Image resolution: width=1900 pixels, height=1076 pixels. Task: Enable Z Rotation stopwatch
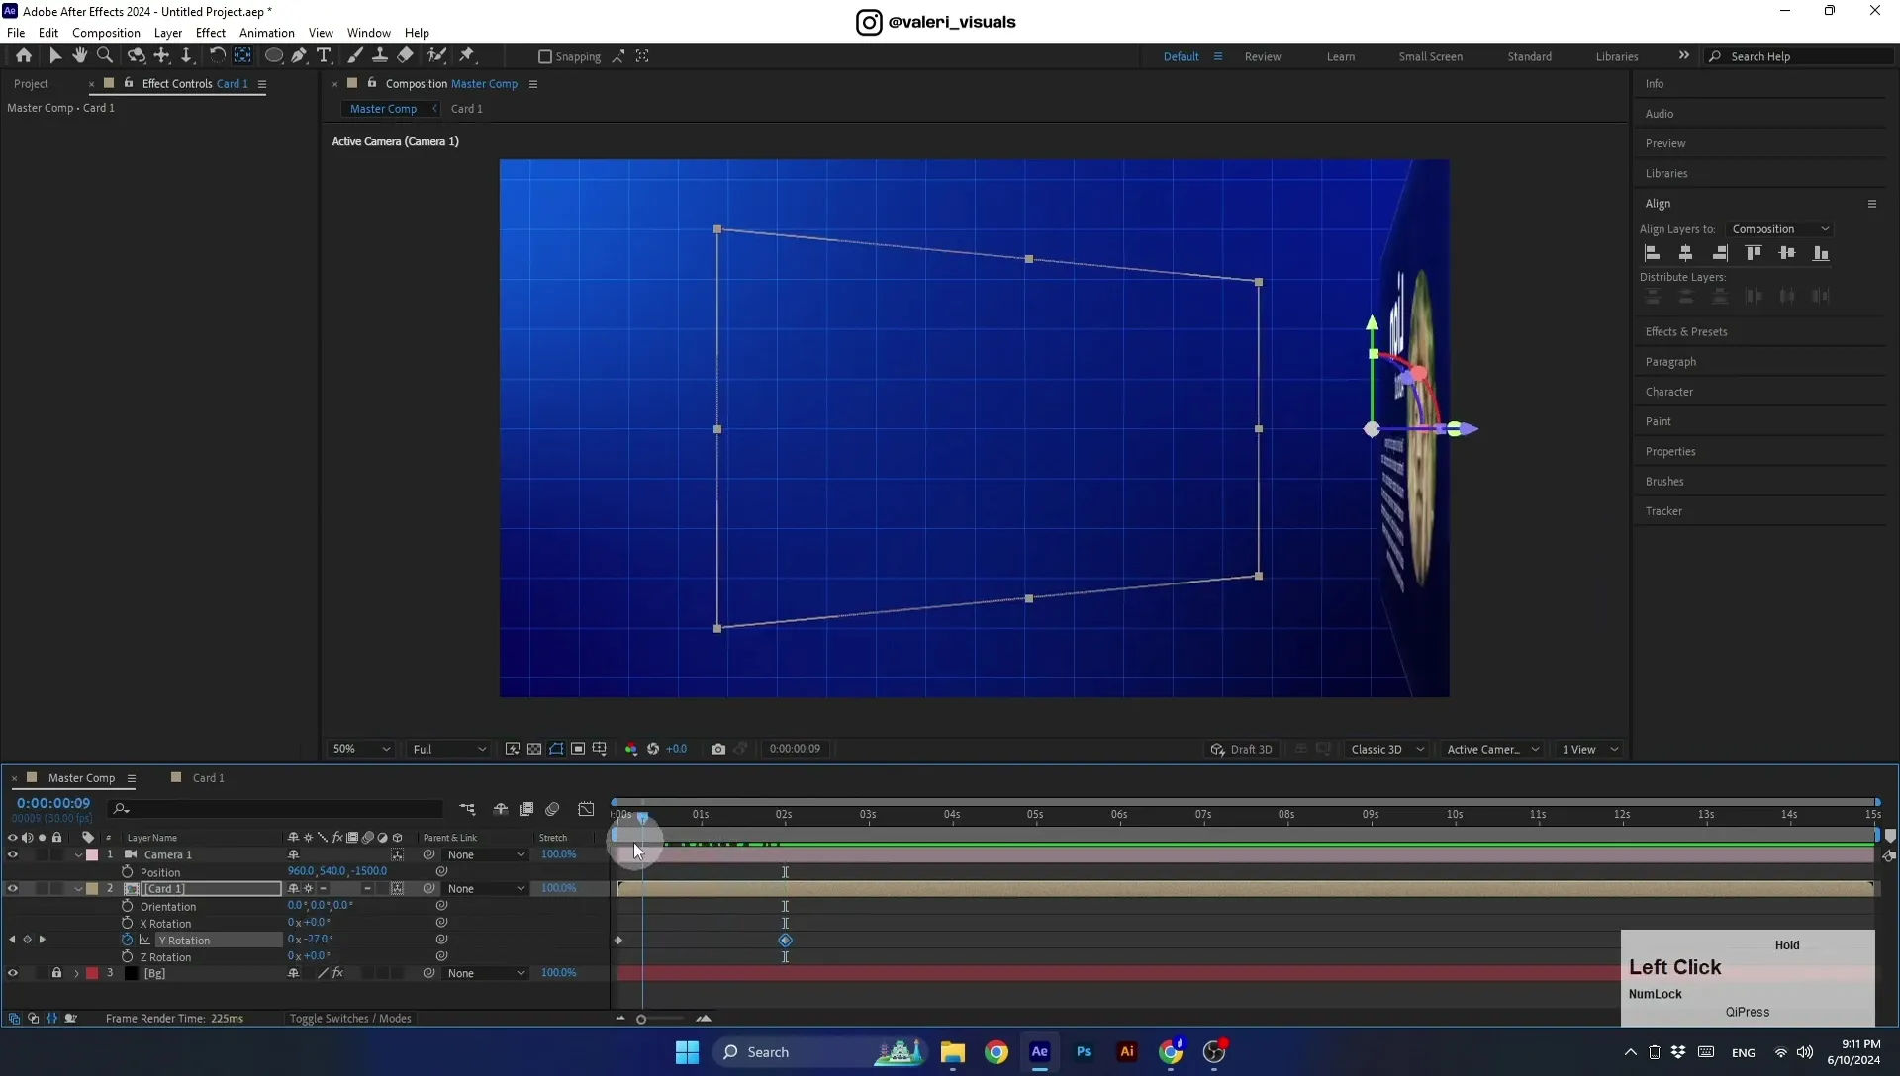[127, 956]
